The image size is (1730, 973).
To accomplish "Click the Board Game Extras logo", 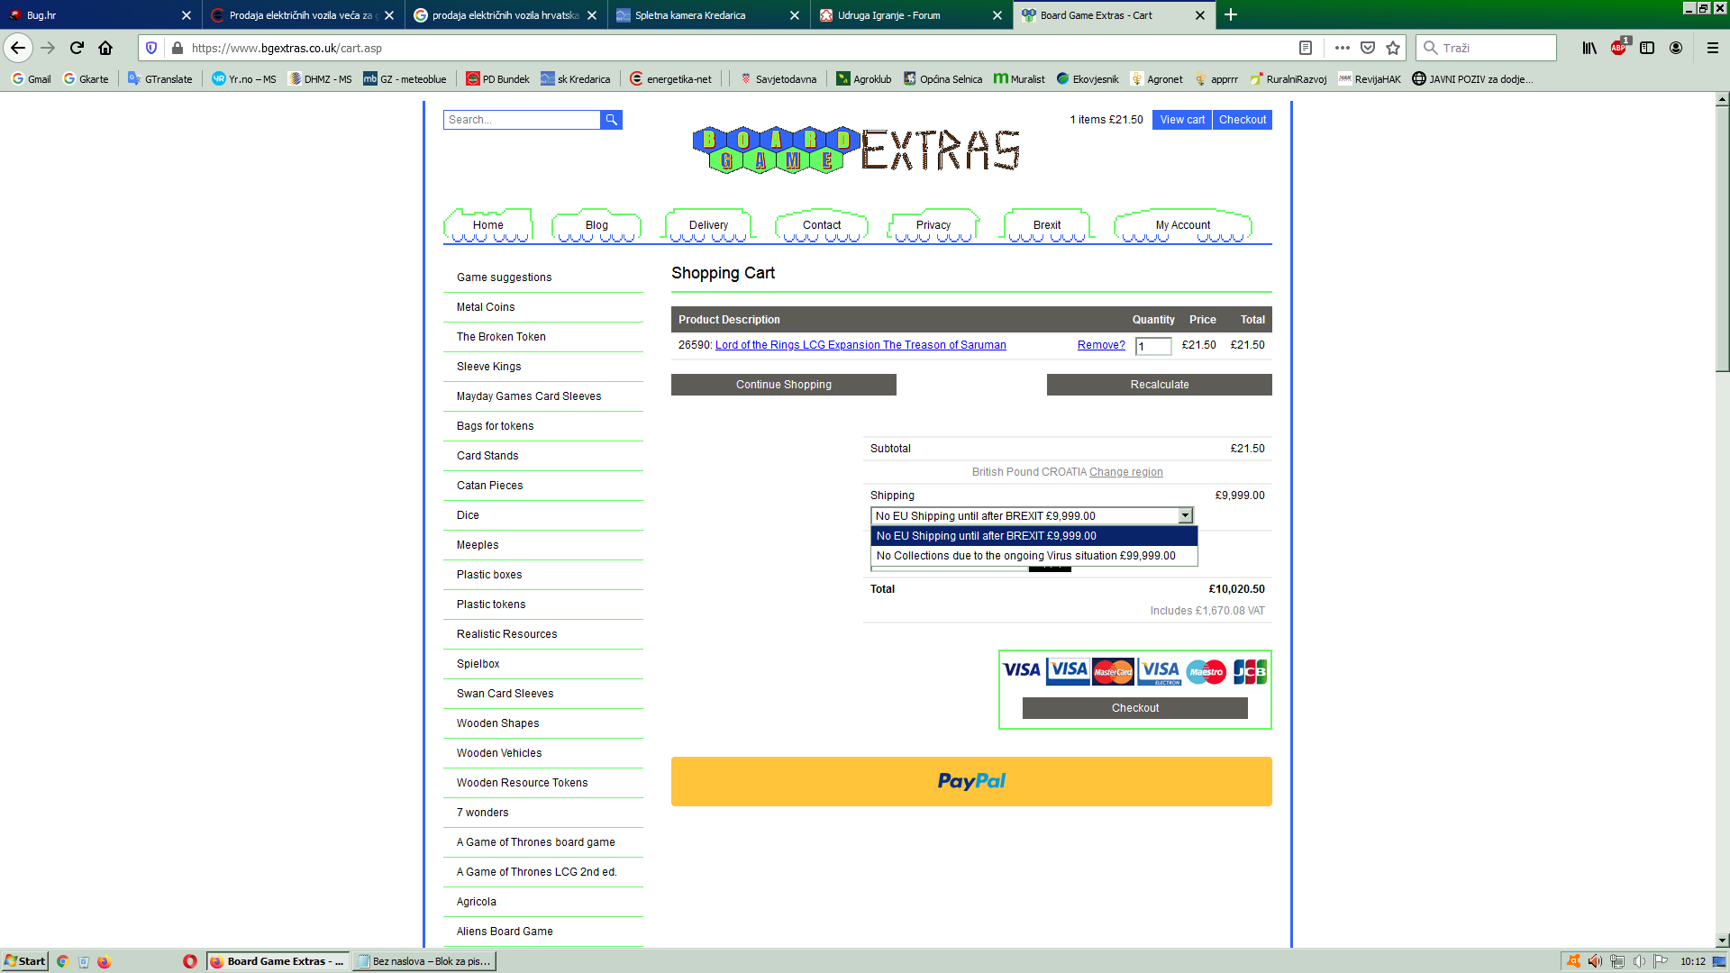I will (x=856, y=150).
